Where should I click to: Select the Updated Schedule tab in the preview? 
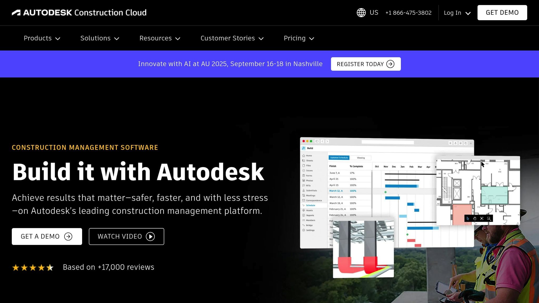[339, 158]
